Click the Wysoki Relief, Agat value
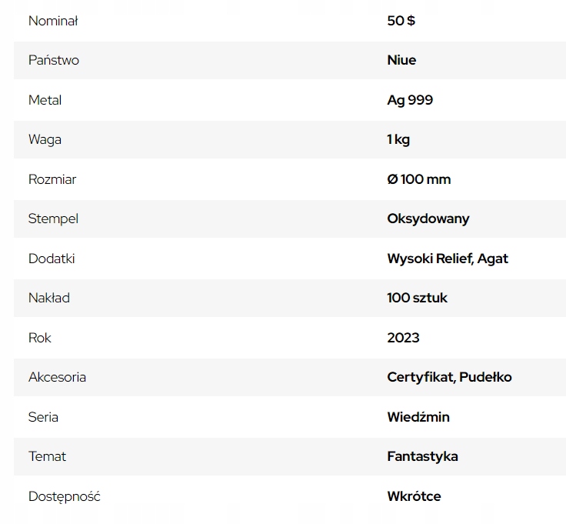 coord(448,259)
